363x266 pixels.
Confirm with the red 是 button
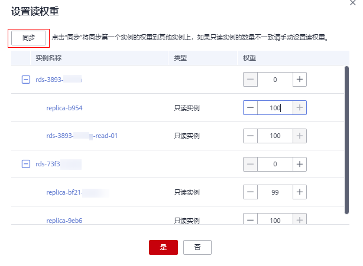pos(163,247)
